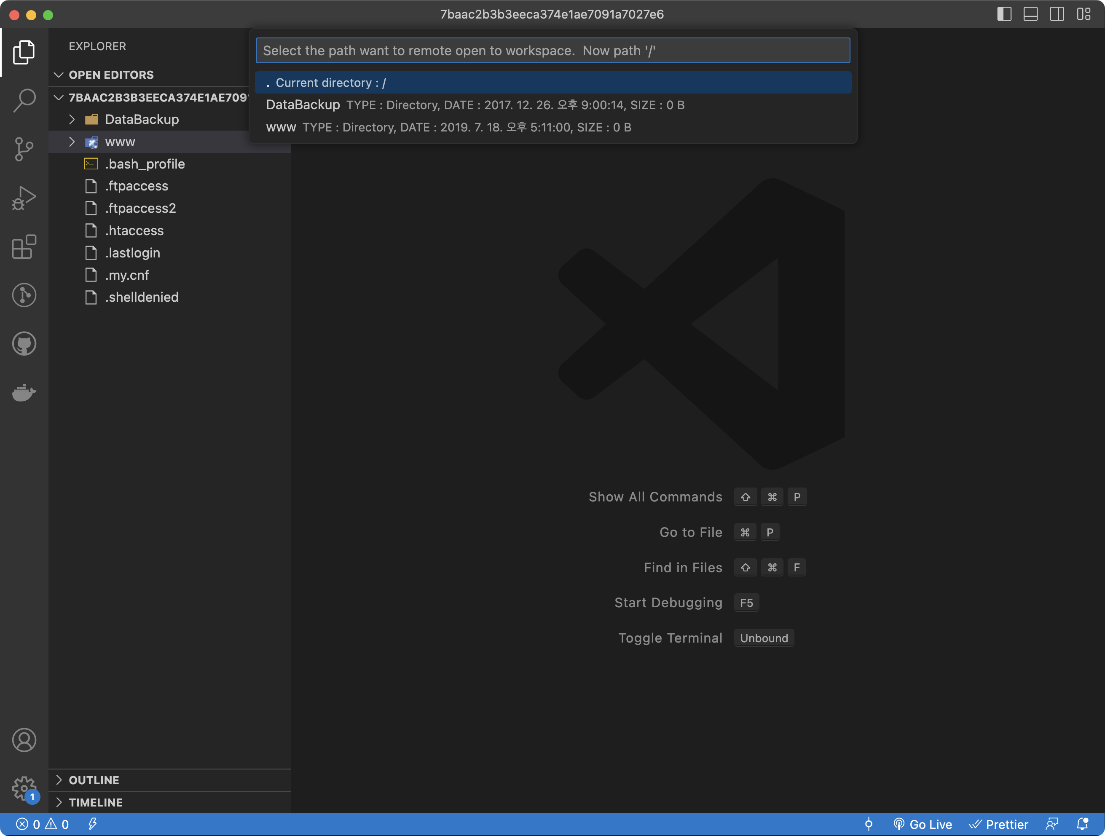
Task: Open the GitHub panel icon
Action: click(x=24, y=343)
